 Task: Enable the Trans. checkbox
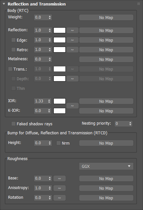(10, 69)
